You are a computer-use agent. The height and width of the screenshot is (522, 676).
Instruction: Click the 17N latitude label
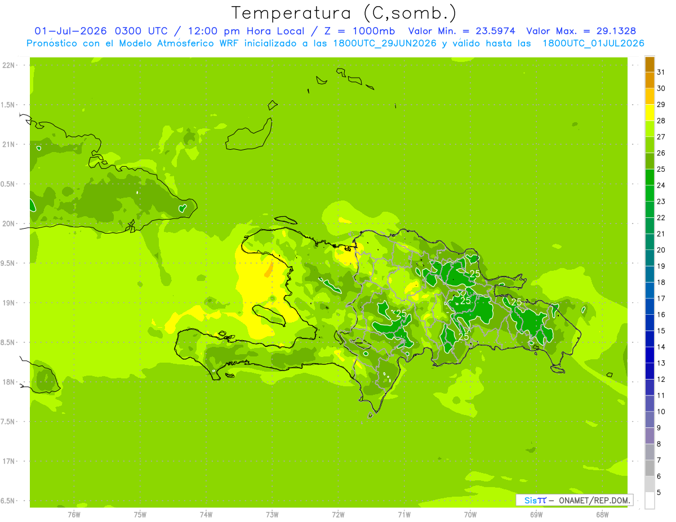[10, 462]
